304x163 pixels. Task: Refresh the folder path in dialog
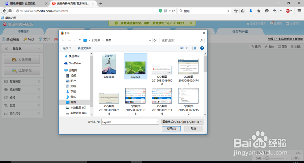155,40
